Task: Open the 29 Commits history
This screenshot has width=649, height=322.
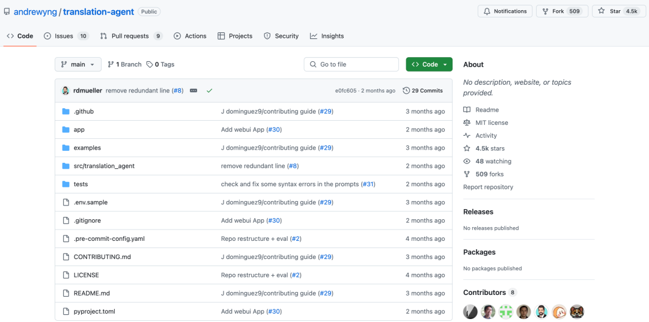Action: point(422,90)
